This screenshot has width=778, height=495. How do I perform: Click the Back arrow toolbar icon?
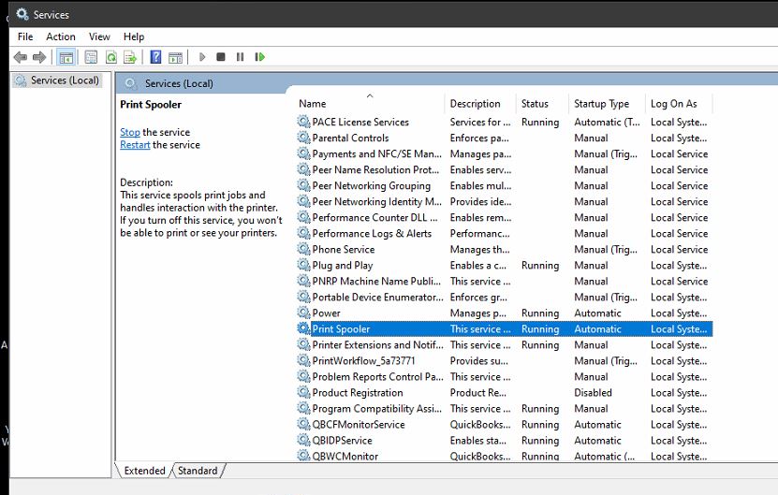point(21,57)
